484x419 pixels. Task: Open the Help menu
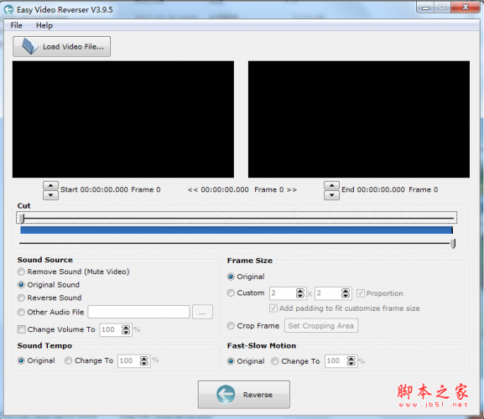point(44,25)
